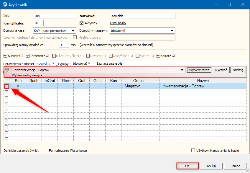
Task: Click the filter funnel icon beside Inwentaryzacja - Popraw
Action: (x=7, y=70)
